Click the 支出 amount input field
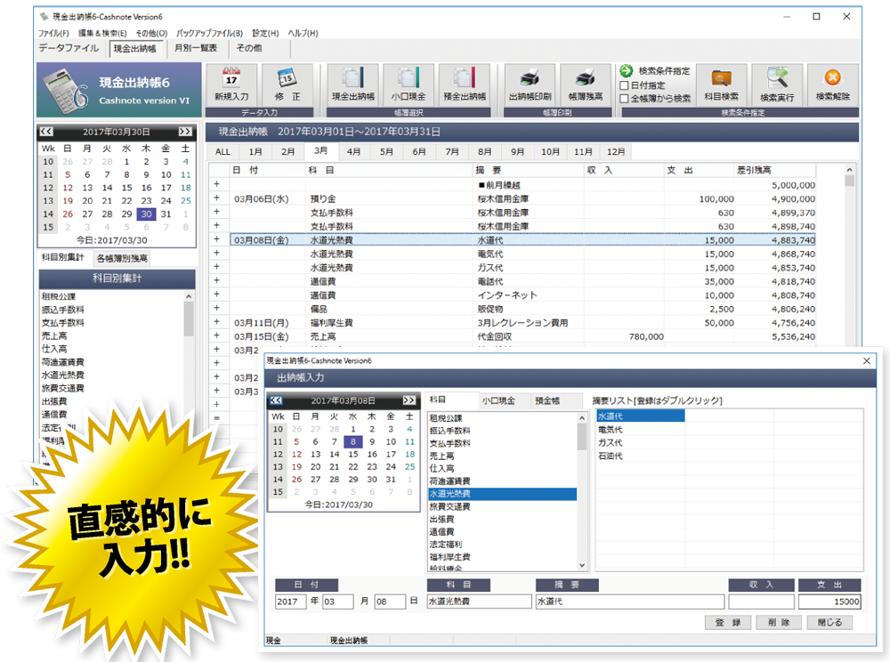 point(829,601)
